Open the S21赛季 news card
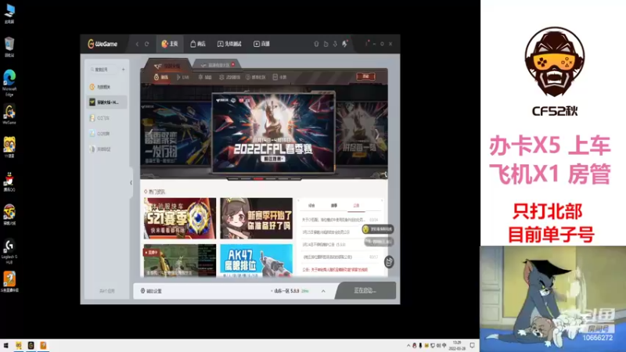 pyautogui.click(x=180, y=218)
